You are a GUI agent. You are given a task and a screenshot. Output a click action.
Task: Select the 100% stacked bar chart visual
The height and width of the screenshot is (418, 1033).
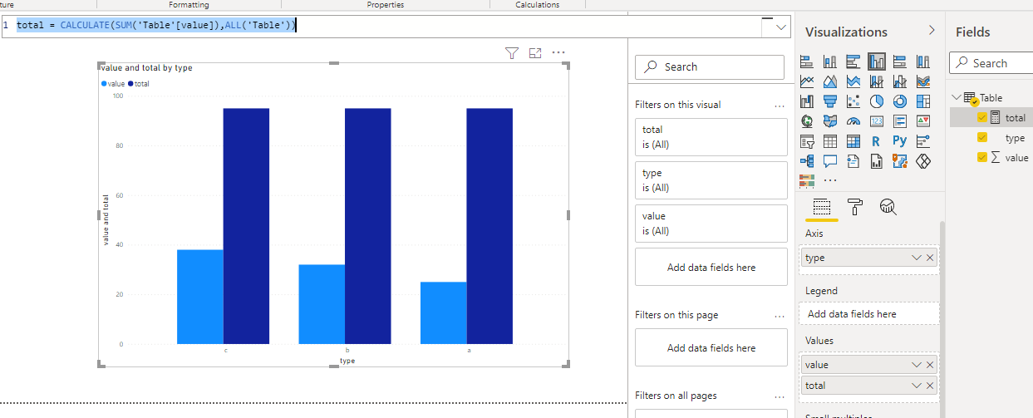coord(899,61)
